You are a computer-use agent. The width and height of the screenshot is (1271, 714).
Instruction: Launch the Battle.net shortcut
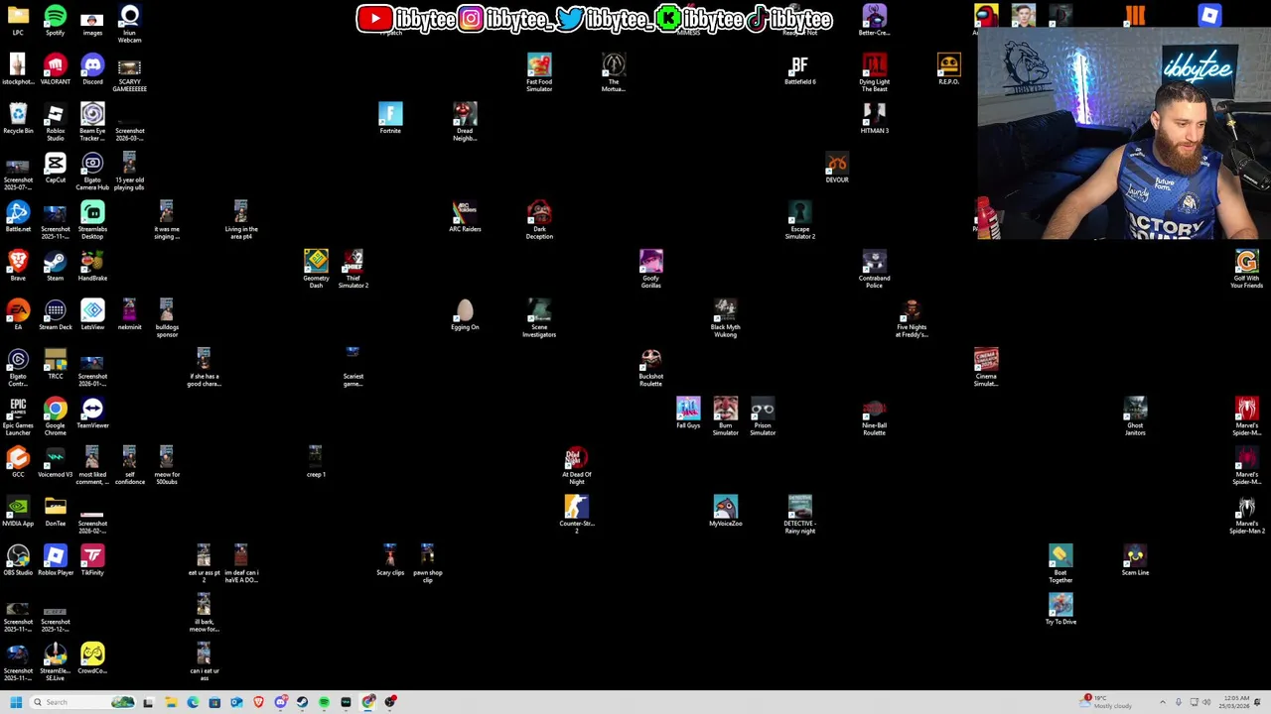(18, 216)
